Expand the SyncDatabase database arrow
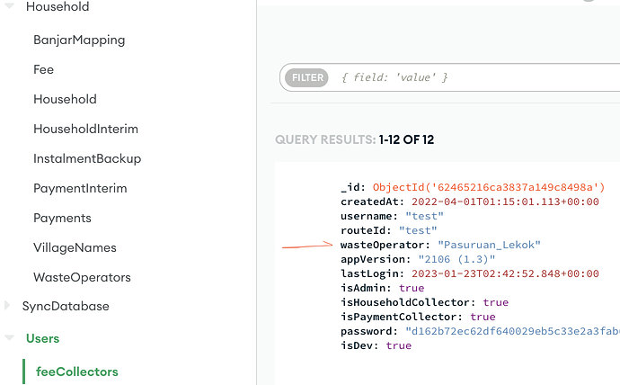 tap(9, 306)
